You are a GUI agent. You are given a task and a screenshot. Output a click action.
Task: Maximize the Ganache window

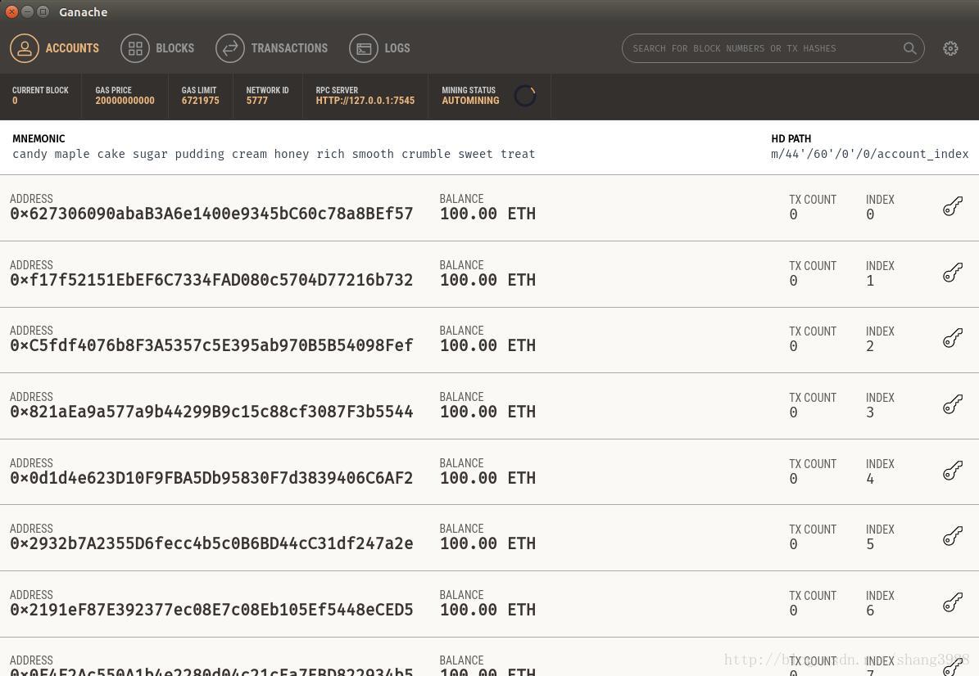[x=43, y=11]
